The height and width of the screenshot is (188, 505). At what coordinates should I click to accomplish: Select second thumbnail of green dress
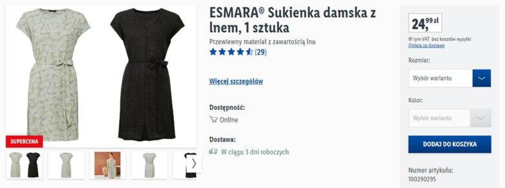coord(66,165)
